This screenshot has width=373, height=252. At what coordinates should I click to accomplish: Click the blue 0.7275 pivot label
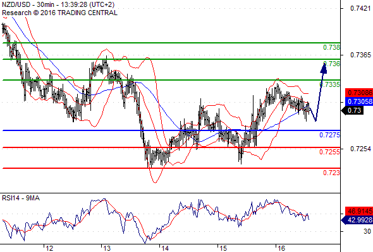330,135
